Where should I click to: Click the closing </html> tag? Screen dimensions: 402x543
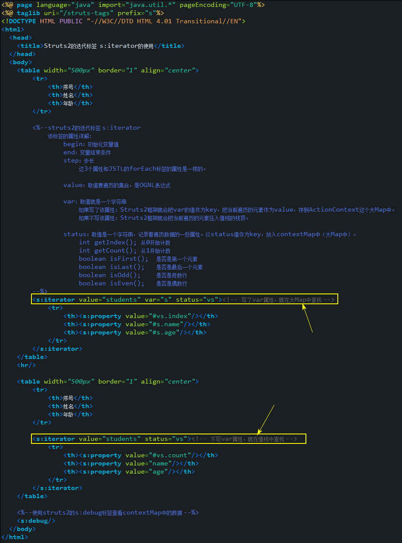click(x=15, y=537)
